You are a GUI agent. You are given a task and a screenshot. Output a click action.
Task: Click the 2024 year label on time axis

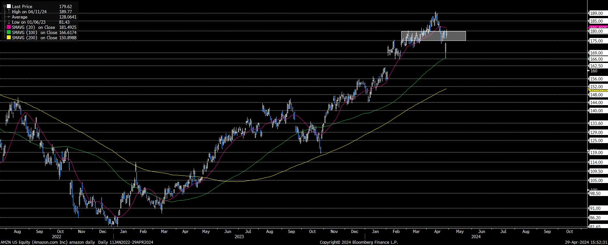pyautogui.click(x=476, y=237)
